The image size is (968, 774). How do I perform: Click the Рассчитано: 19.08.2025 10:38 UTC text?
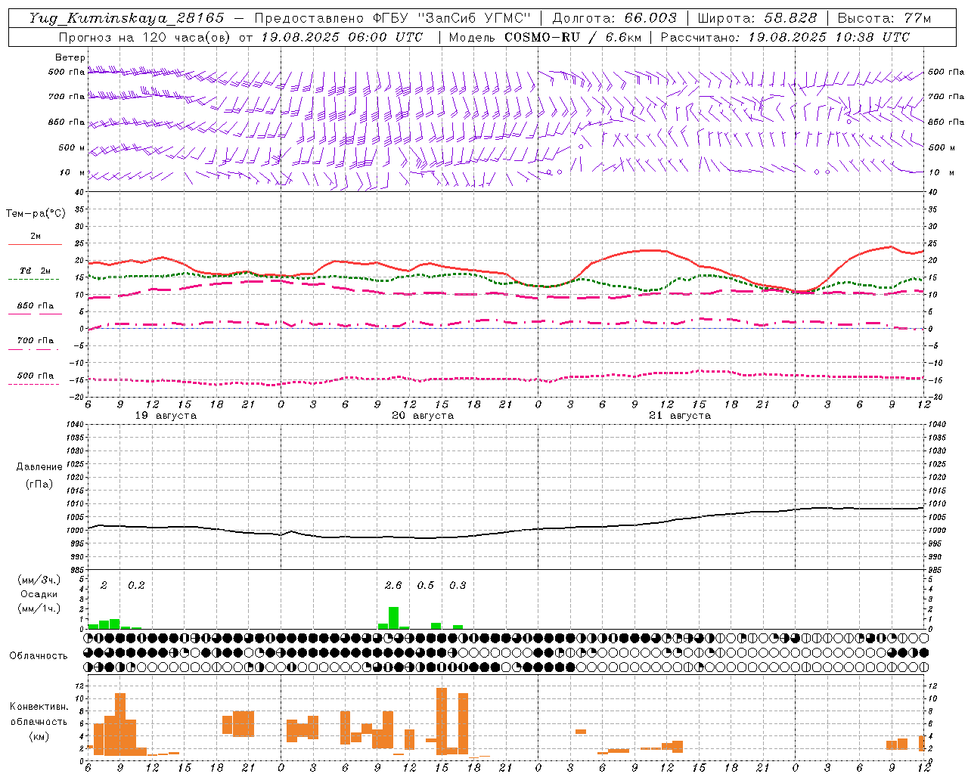tap(785, 37)
